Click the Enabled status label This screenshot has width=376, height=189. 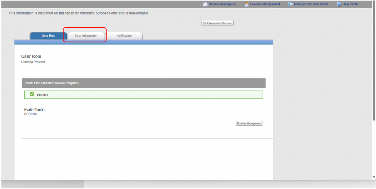pos(43,95)
